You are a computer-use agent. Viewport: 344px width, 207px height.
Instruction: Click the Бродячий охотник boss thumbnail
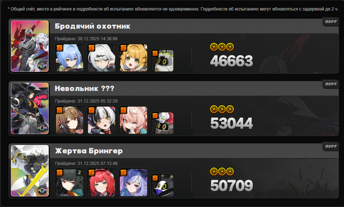click(x=30, y=46)
